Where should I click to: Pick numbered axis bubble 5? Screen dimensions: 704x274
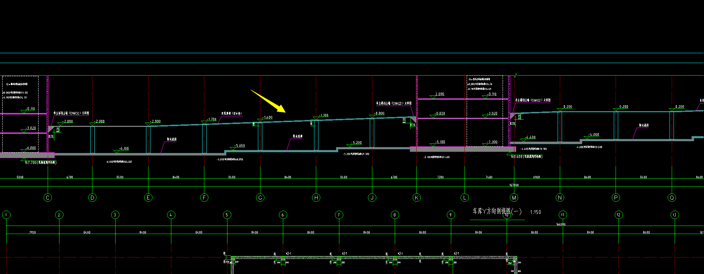click(x=227, y=215)
